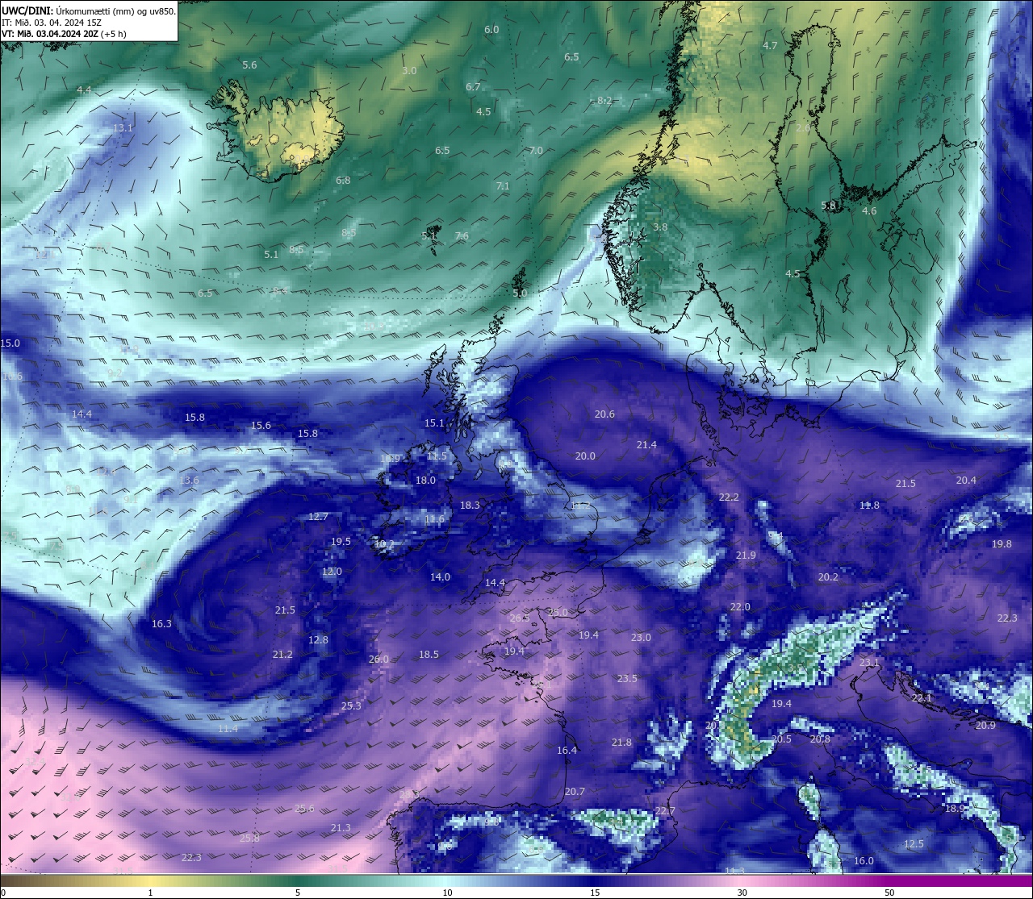Click the map value 21.9
This screenshot has height=899, width=1033.
tap(746, 555)
